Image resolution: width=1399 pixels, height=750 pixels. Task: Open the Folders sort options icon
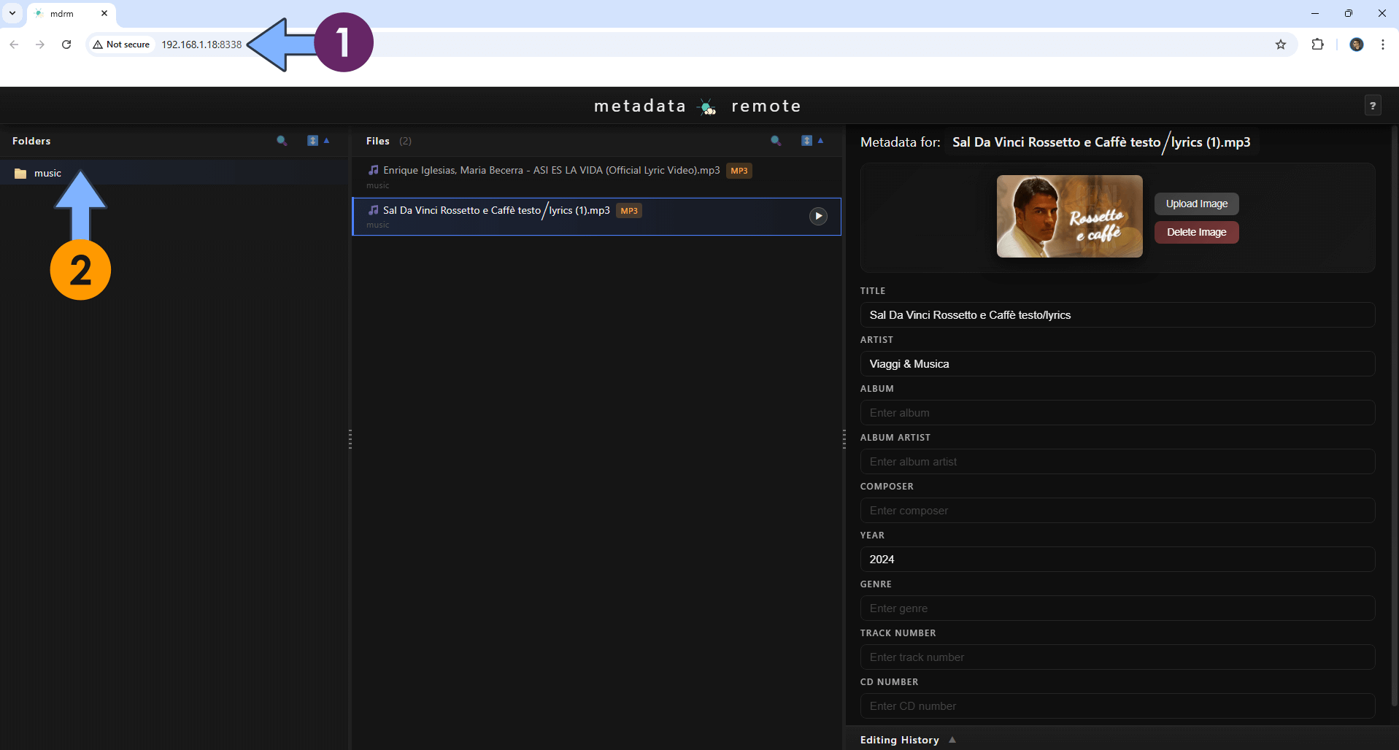[x=312, y=141]
